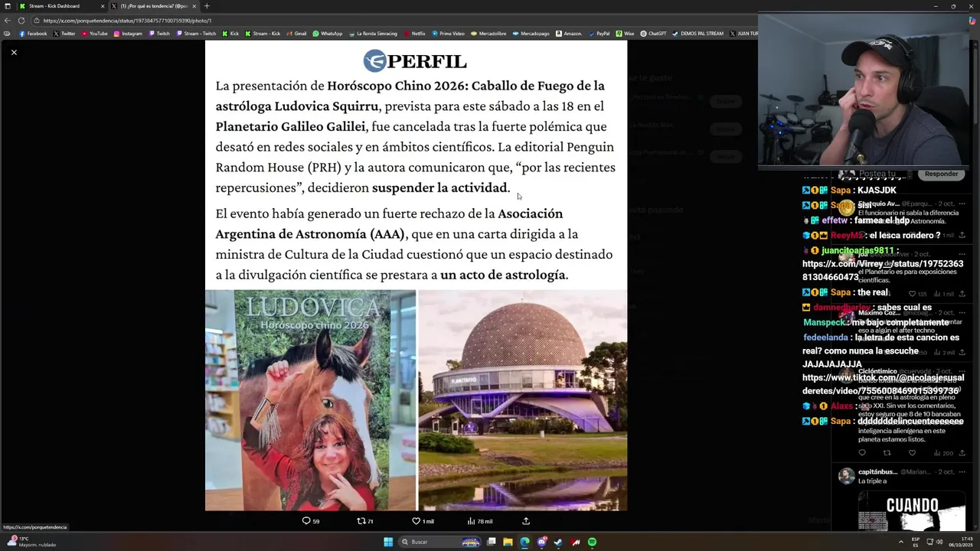The width and height of the screenshot is (980, 551).
Task: Open the Windows Start menu
Action: point(388,542)
